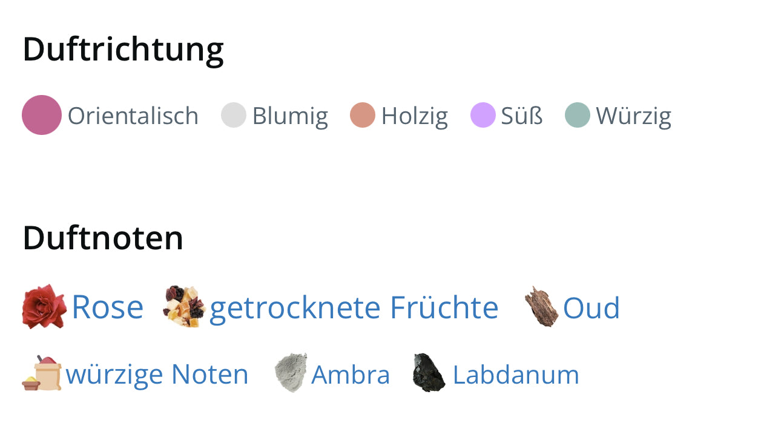
Task: Click the grey Ambra powder icon
Action: [291, 373]
